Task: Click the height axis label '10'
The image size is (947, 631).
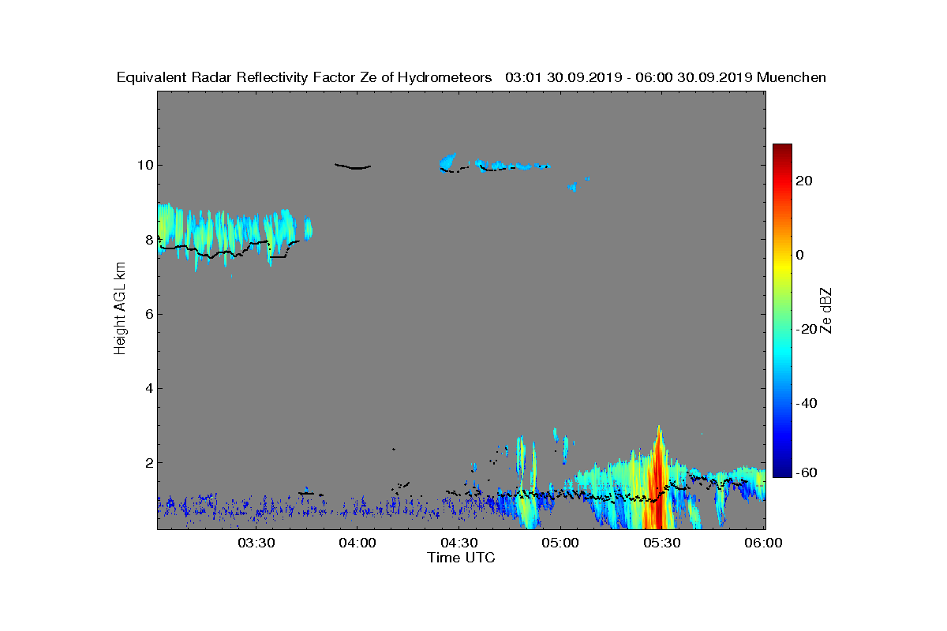Action: tap(144, 165)
